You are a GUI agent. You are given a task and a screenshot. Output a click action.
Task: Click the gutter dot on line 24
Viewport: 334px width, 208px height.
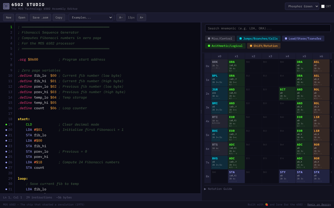(6, 152)
